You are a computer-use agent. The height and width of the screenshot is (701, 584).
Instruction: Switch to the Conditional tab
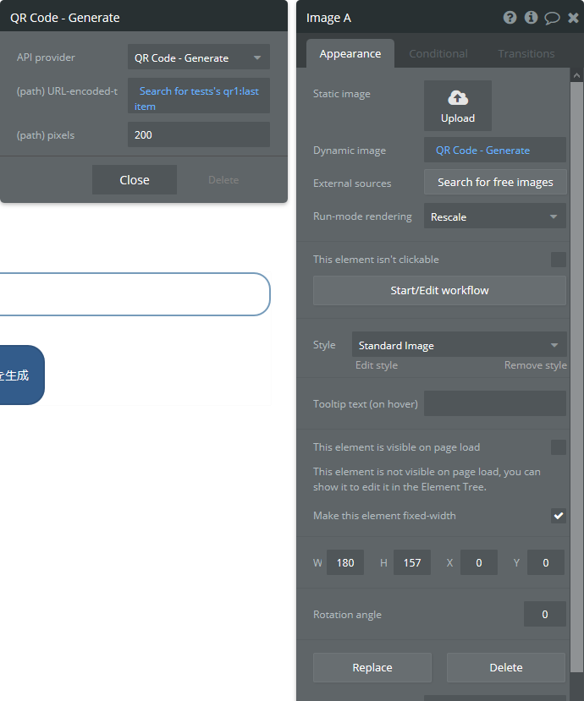click(438, 53)
